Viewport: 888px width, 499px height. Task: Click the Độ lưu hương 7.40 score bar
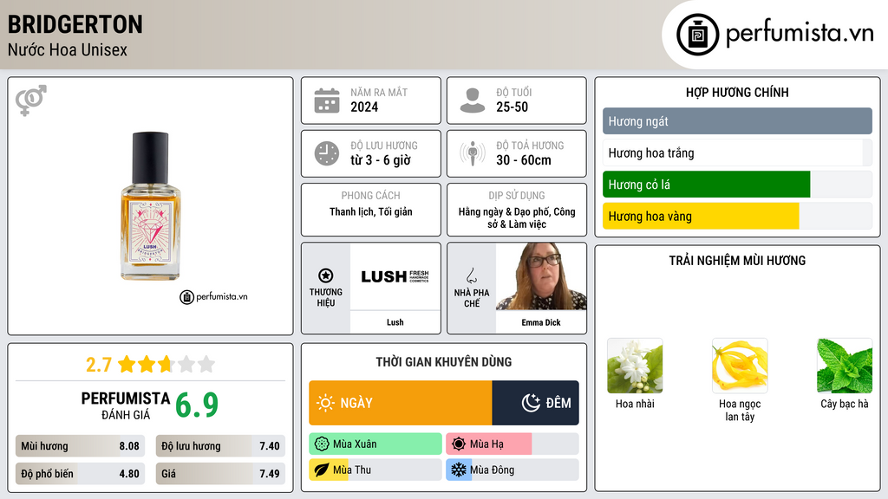pos(220,446)
